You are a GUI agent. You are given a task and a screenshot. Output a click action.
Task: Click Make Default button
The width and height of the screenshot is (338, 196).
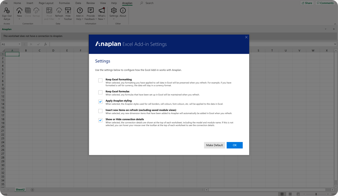pos(214,145)
